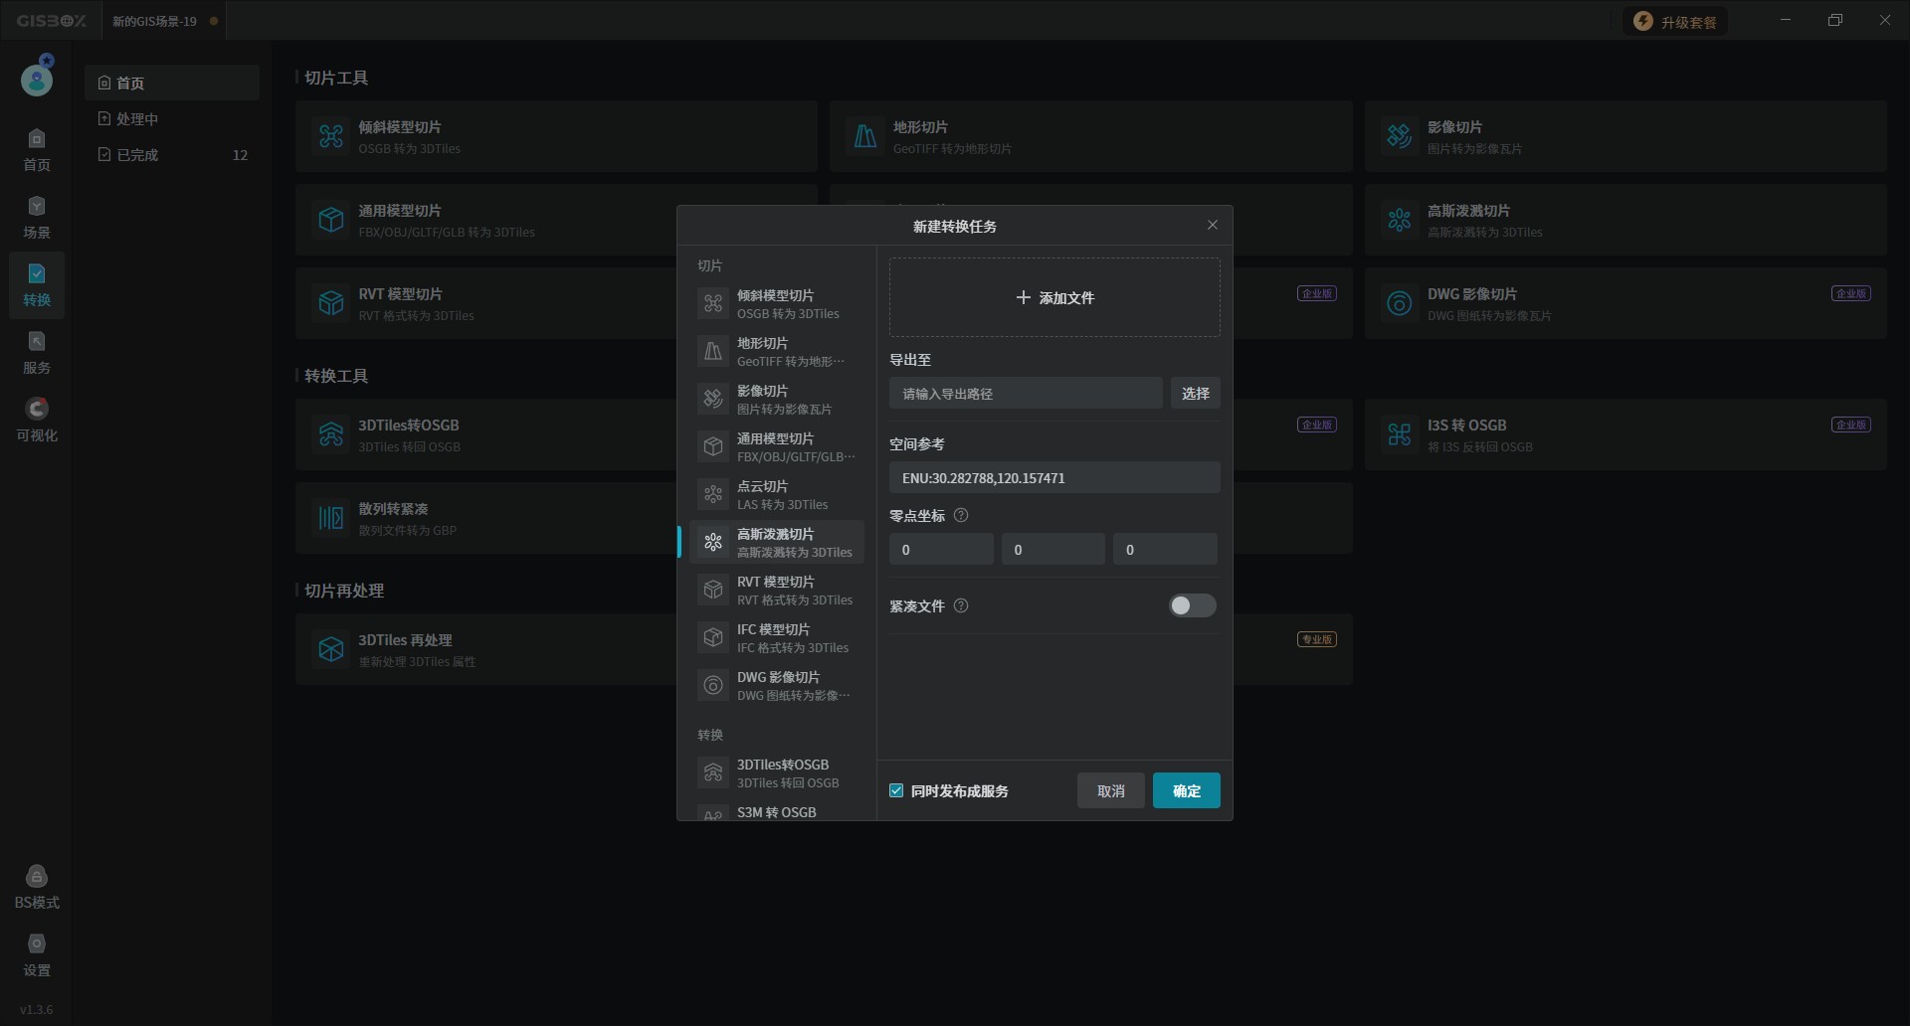Viewport: 1910px width, 1026px height.
Task: Uncheck 同时发布成服务 checkbox
Action: click(896, 790)
